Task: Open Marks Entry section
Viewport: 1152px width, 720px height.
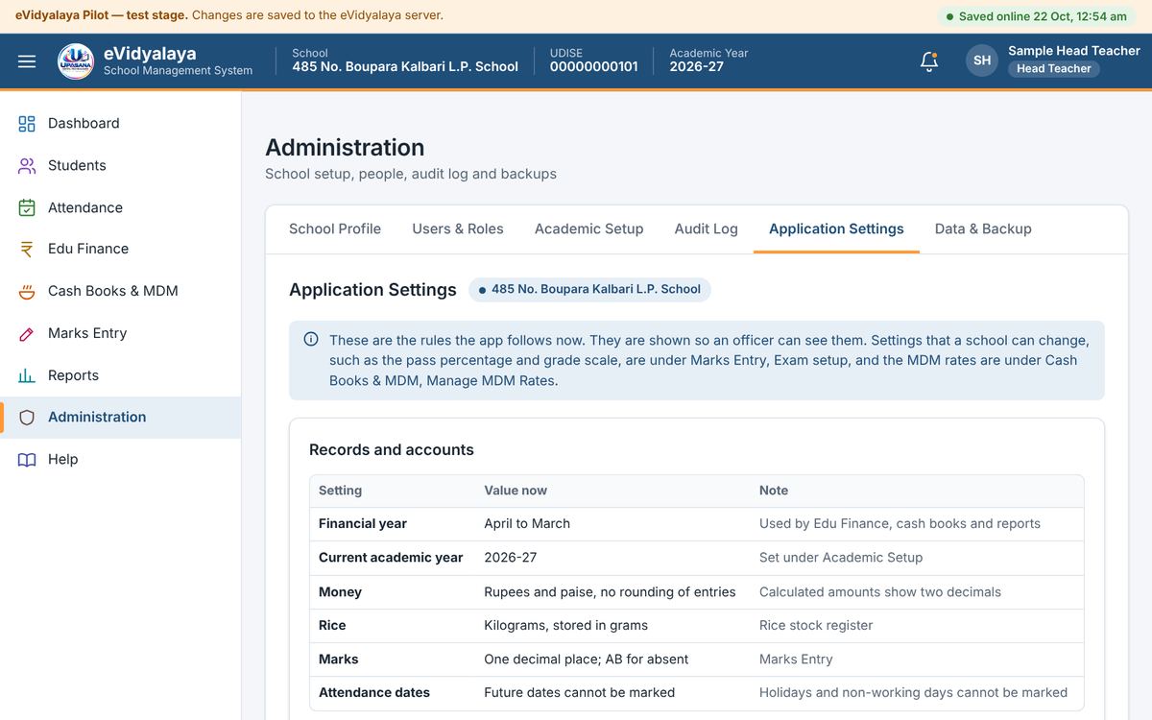Action: click(120, 333)
